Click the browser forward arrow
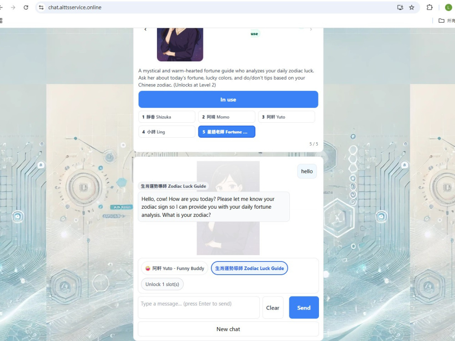 point(13,8)
